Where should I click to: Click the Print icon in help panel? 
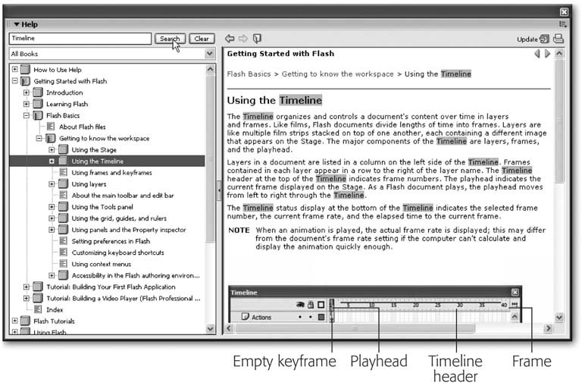point(559,39)
